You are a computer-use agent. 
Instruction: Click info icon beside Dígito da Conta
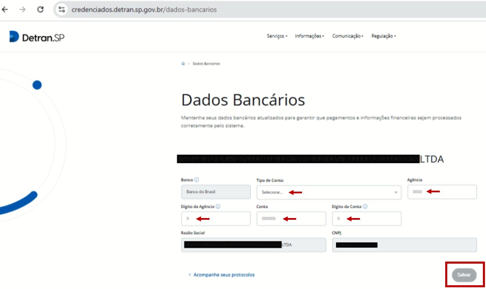365,206
